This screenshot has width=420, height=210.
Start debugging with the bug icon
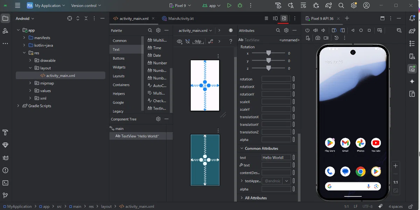pos(240,6)
